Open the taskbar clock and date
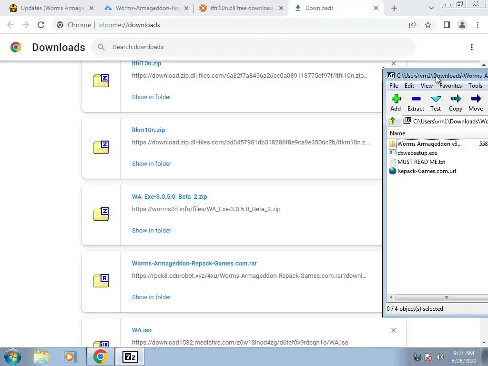 tap(464, 357)
